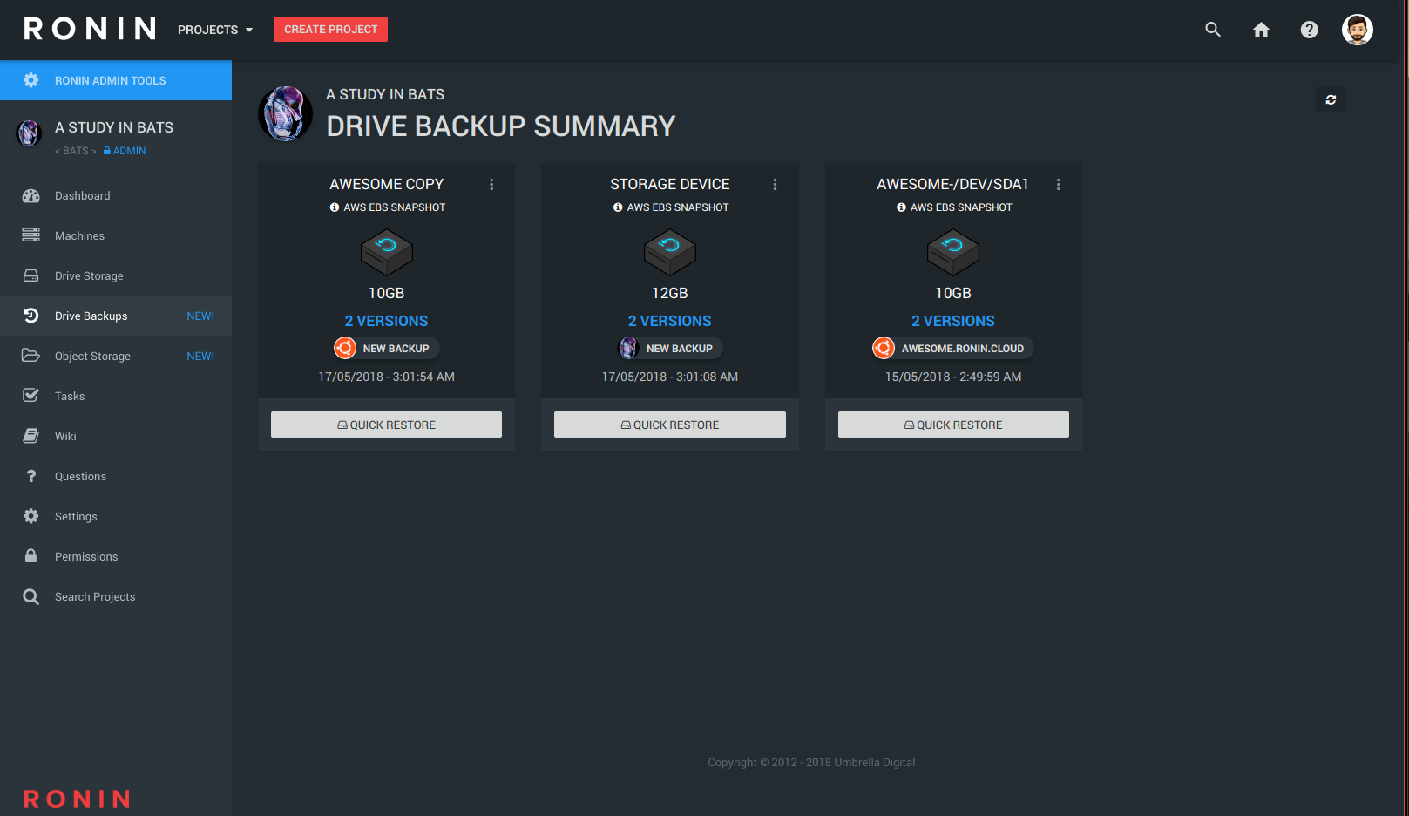Open Settings in the sidebar
The width and height of the screenshot is (1409, 816).
(x=116, y=516)
